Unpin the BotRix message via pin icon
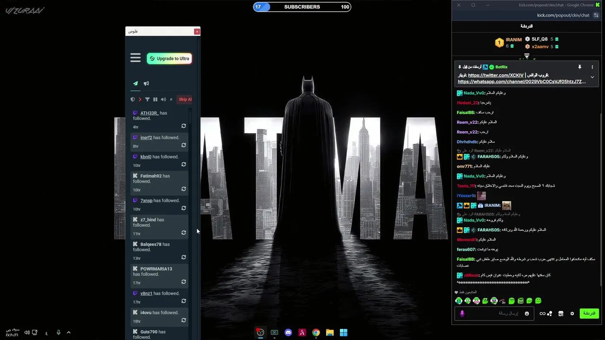 click(579, 67)
